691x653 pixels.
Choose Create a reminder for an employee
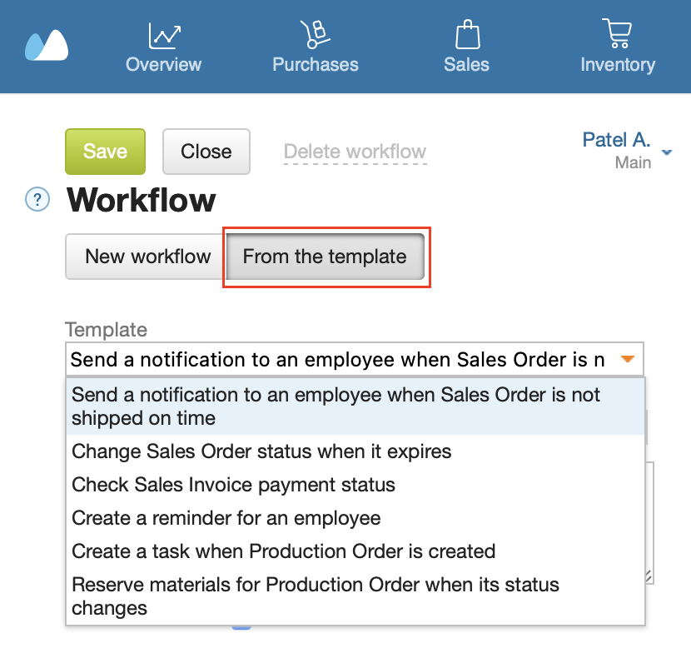point(355,517)
